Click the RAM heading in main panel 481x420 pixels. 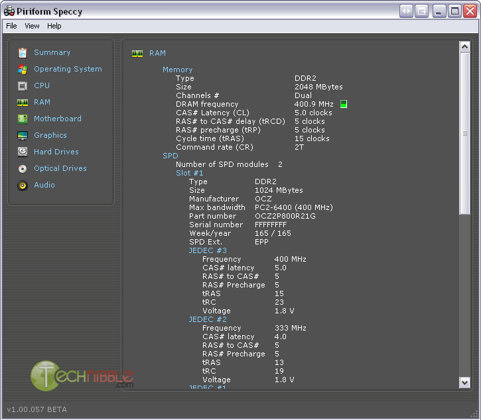pyautogui.click(x=157, y=53)
